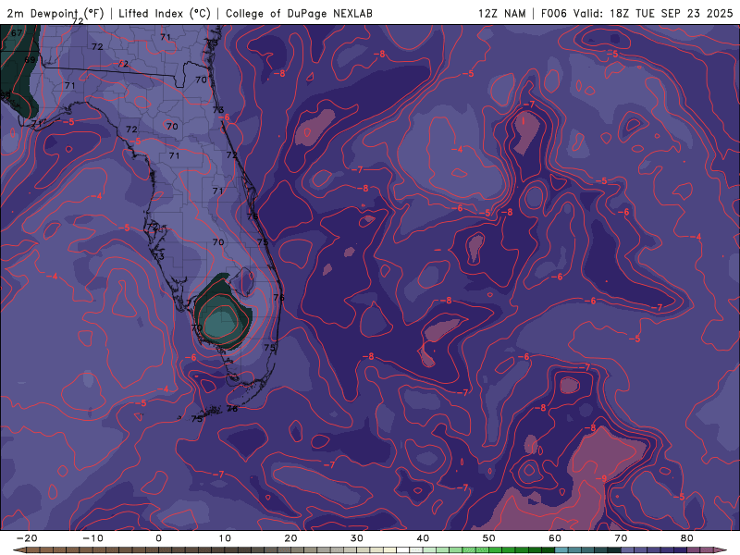This screenshot has height=555, width=740.
Task: Click the 20 tick label on the colorbar
Action: 290,538
